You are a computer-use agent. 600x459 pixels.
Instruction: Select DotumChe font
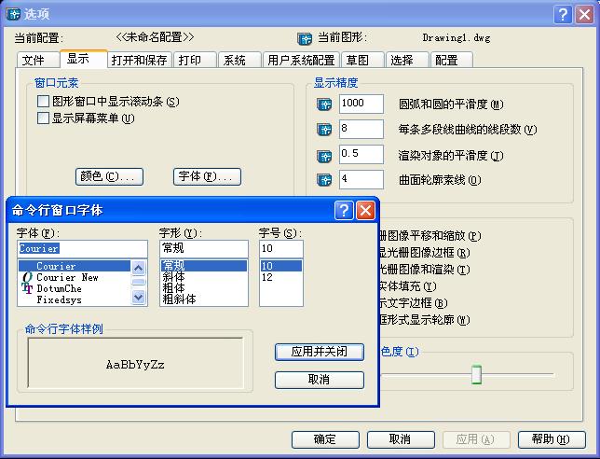click(x=75, y=288)
